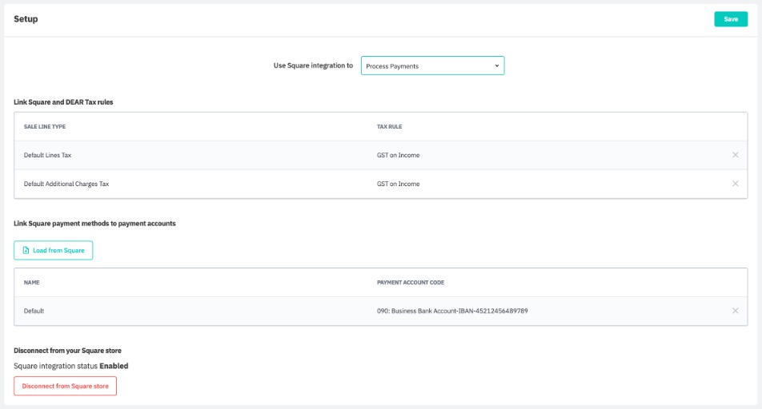Disconnect from Square store

[65, 386]
